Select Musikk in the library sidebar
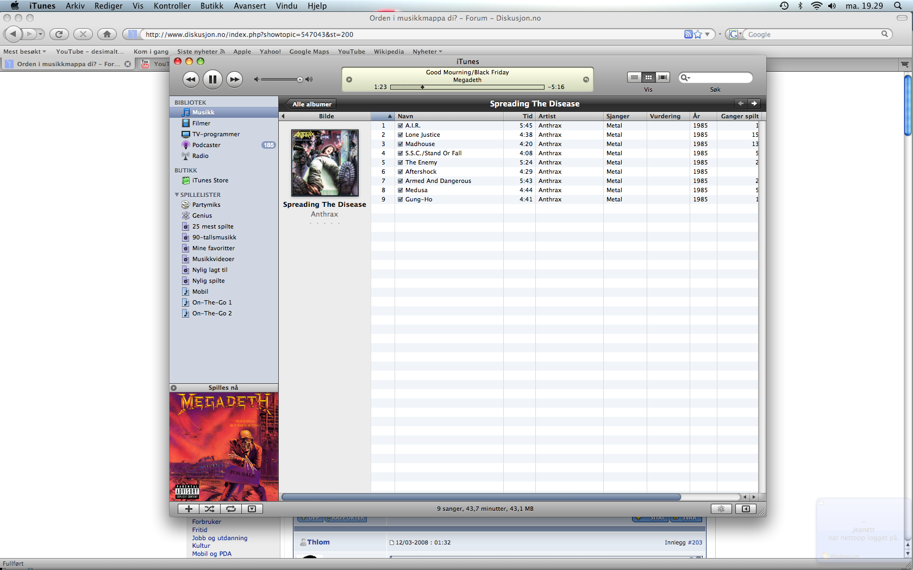The height and width of the screenshot is (570, 913). point(224,112)
